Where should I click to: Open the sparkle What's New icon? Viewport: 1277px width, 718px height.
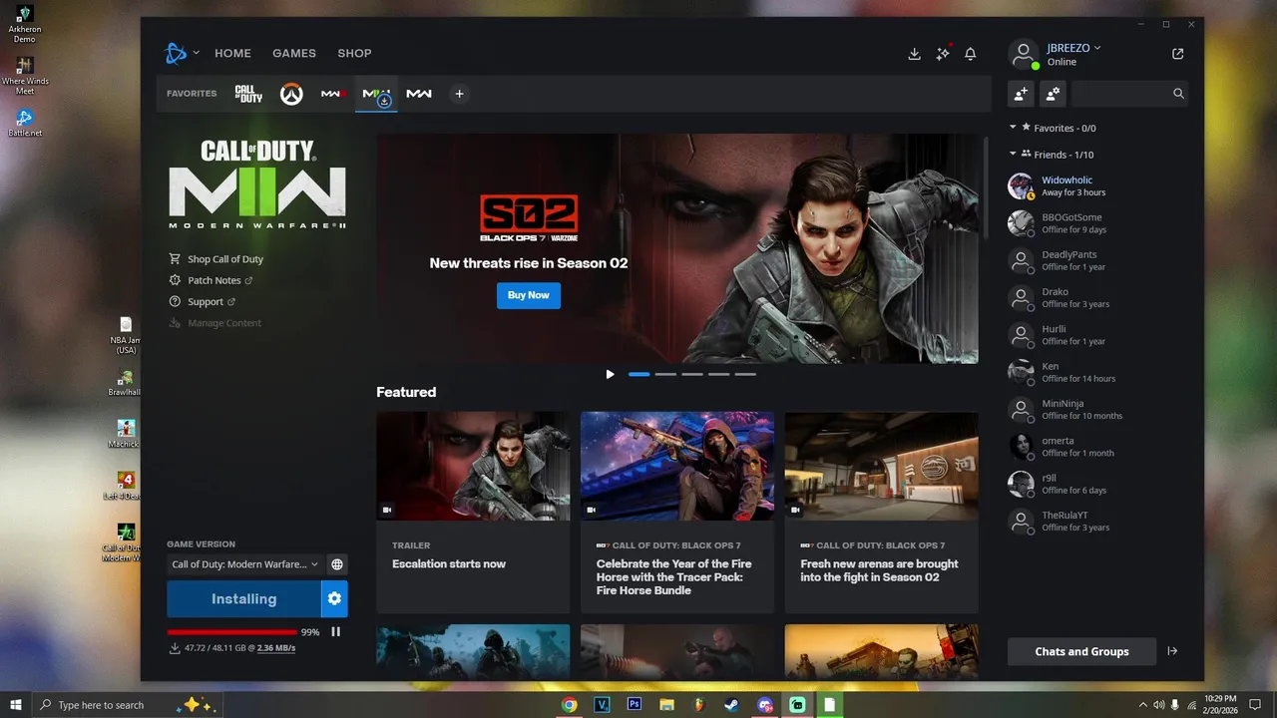943,54
